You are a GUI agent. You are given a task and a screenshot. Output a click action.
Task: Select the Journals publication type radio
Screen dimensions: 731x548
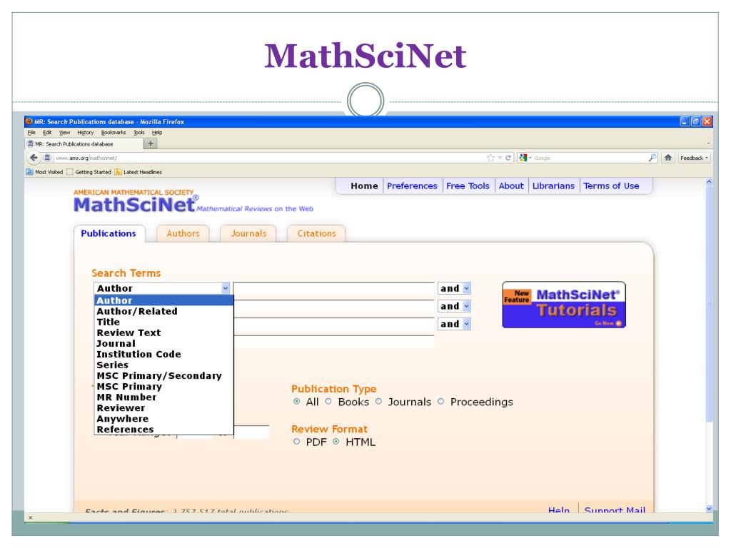[x=378, y=401]
